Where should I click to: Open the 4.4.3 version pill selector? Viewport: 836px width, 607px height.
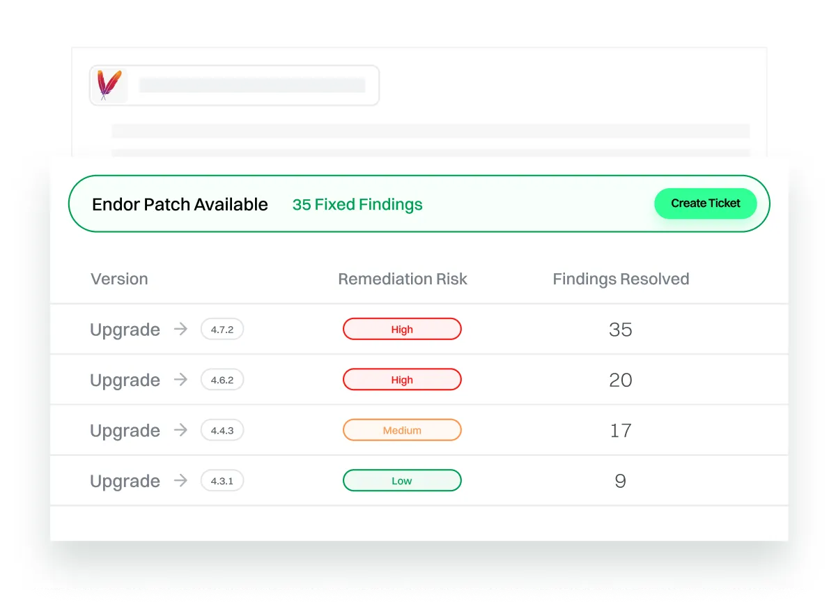click(x=222, y=430)
